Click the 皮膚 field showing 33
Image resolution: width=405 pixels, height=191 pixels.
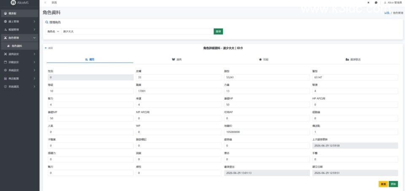(179, 77)
